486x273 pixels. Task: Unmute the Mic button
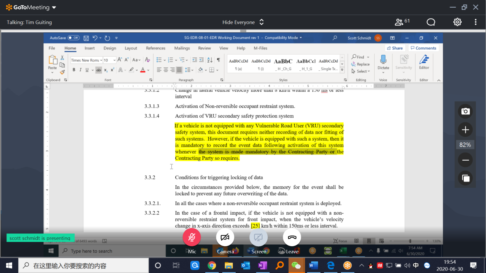pos(192,238)
